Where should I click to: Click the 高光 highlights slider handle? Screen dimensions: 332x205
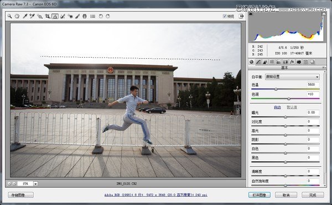tap(286, 135)
